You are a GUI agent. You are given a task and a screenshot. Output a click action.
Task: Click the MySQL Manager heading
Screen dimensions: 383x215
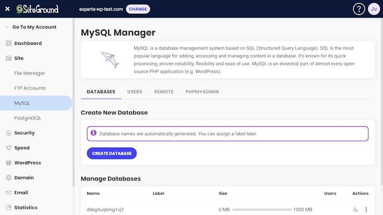(118, 32)
